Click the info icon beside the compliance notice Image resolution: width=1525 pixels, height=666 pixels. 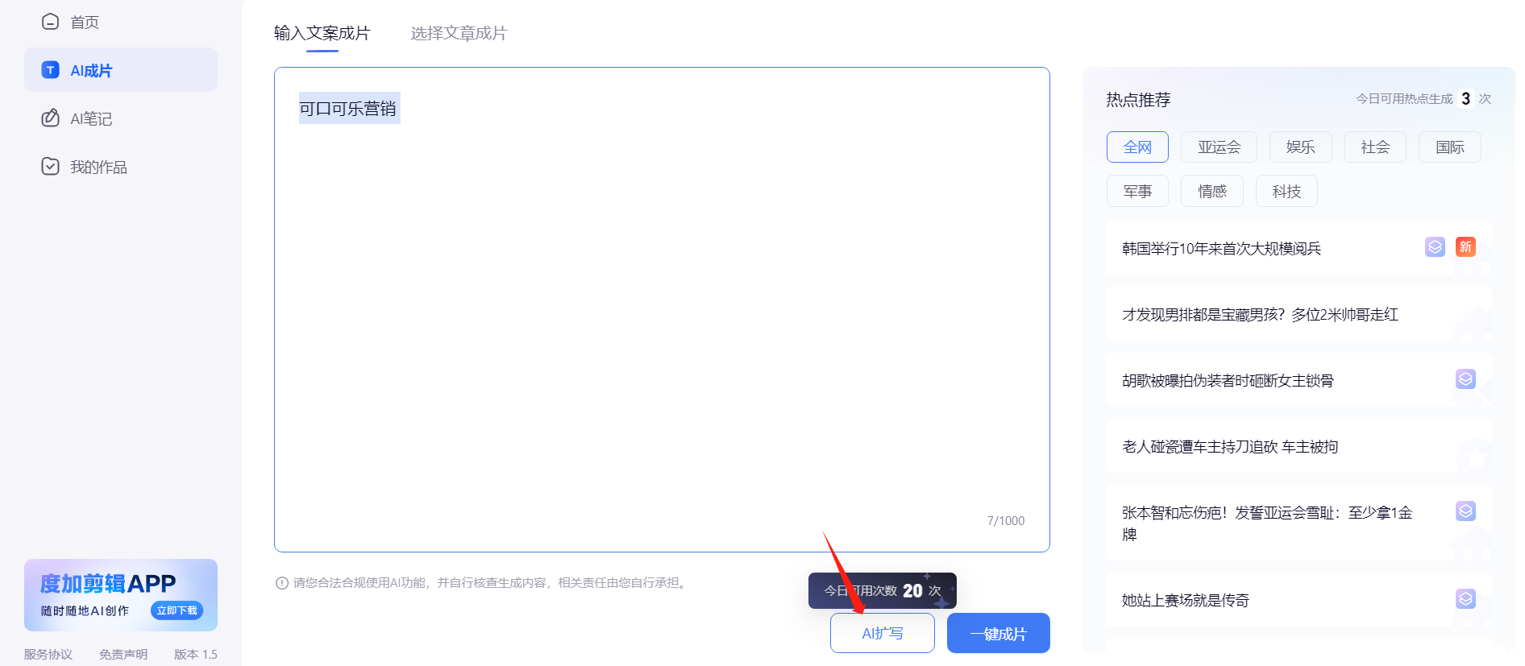tap(282, 583)
